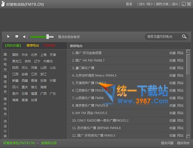Image resolution: width=193 pixels, height=148 pixels.
Task: Choose the 国际 region
Action: (x=15, y=55)
